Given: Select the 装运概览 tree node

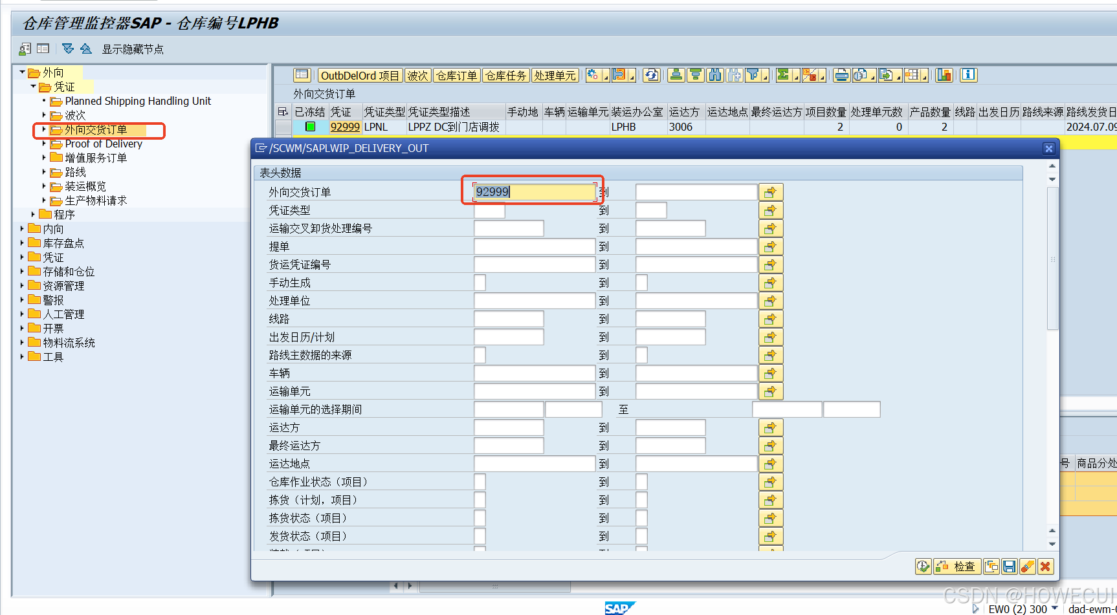Looking at the screenshot, I should pyautogui.click(x=85, y=186).
